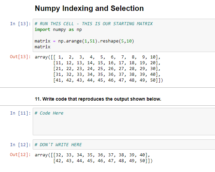
Task: Click the Out[12]: prompt label
Action: pyautogui.click(x=20, y=155)
